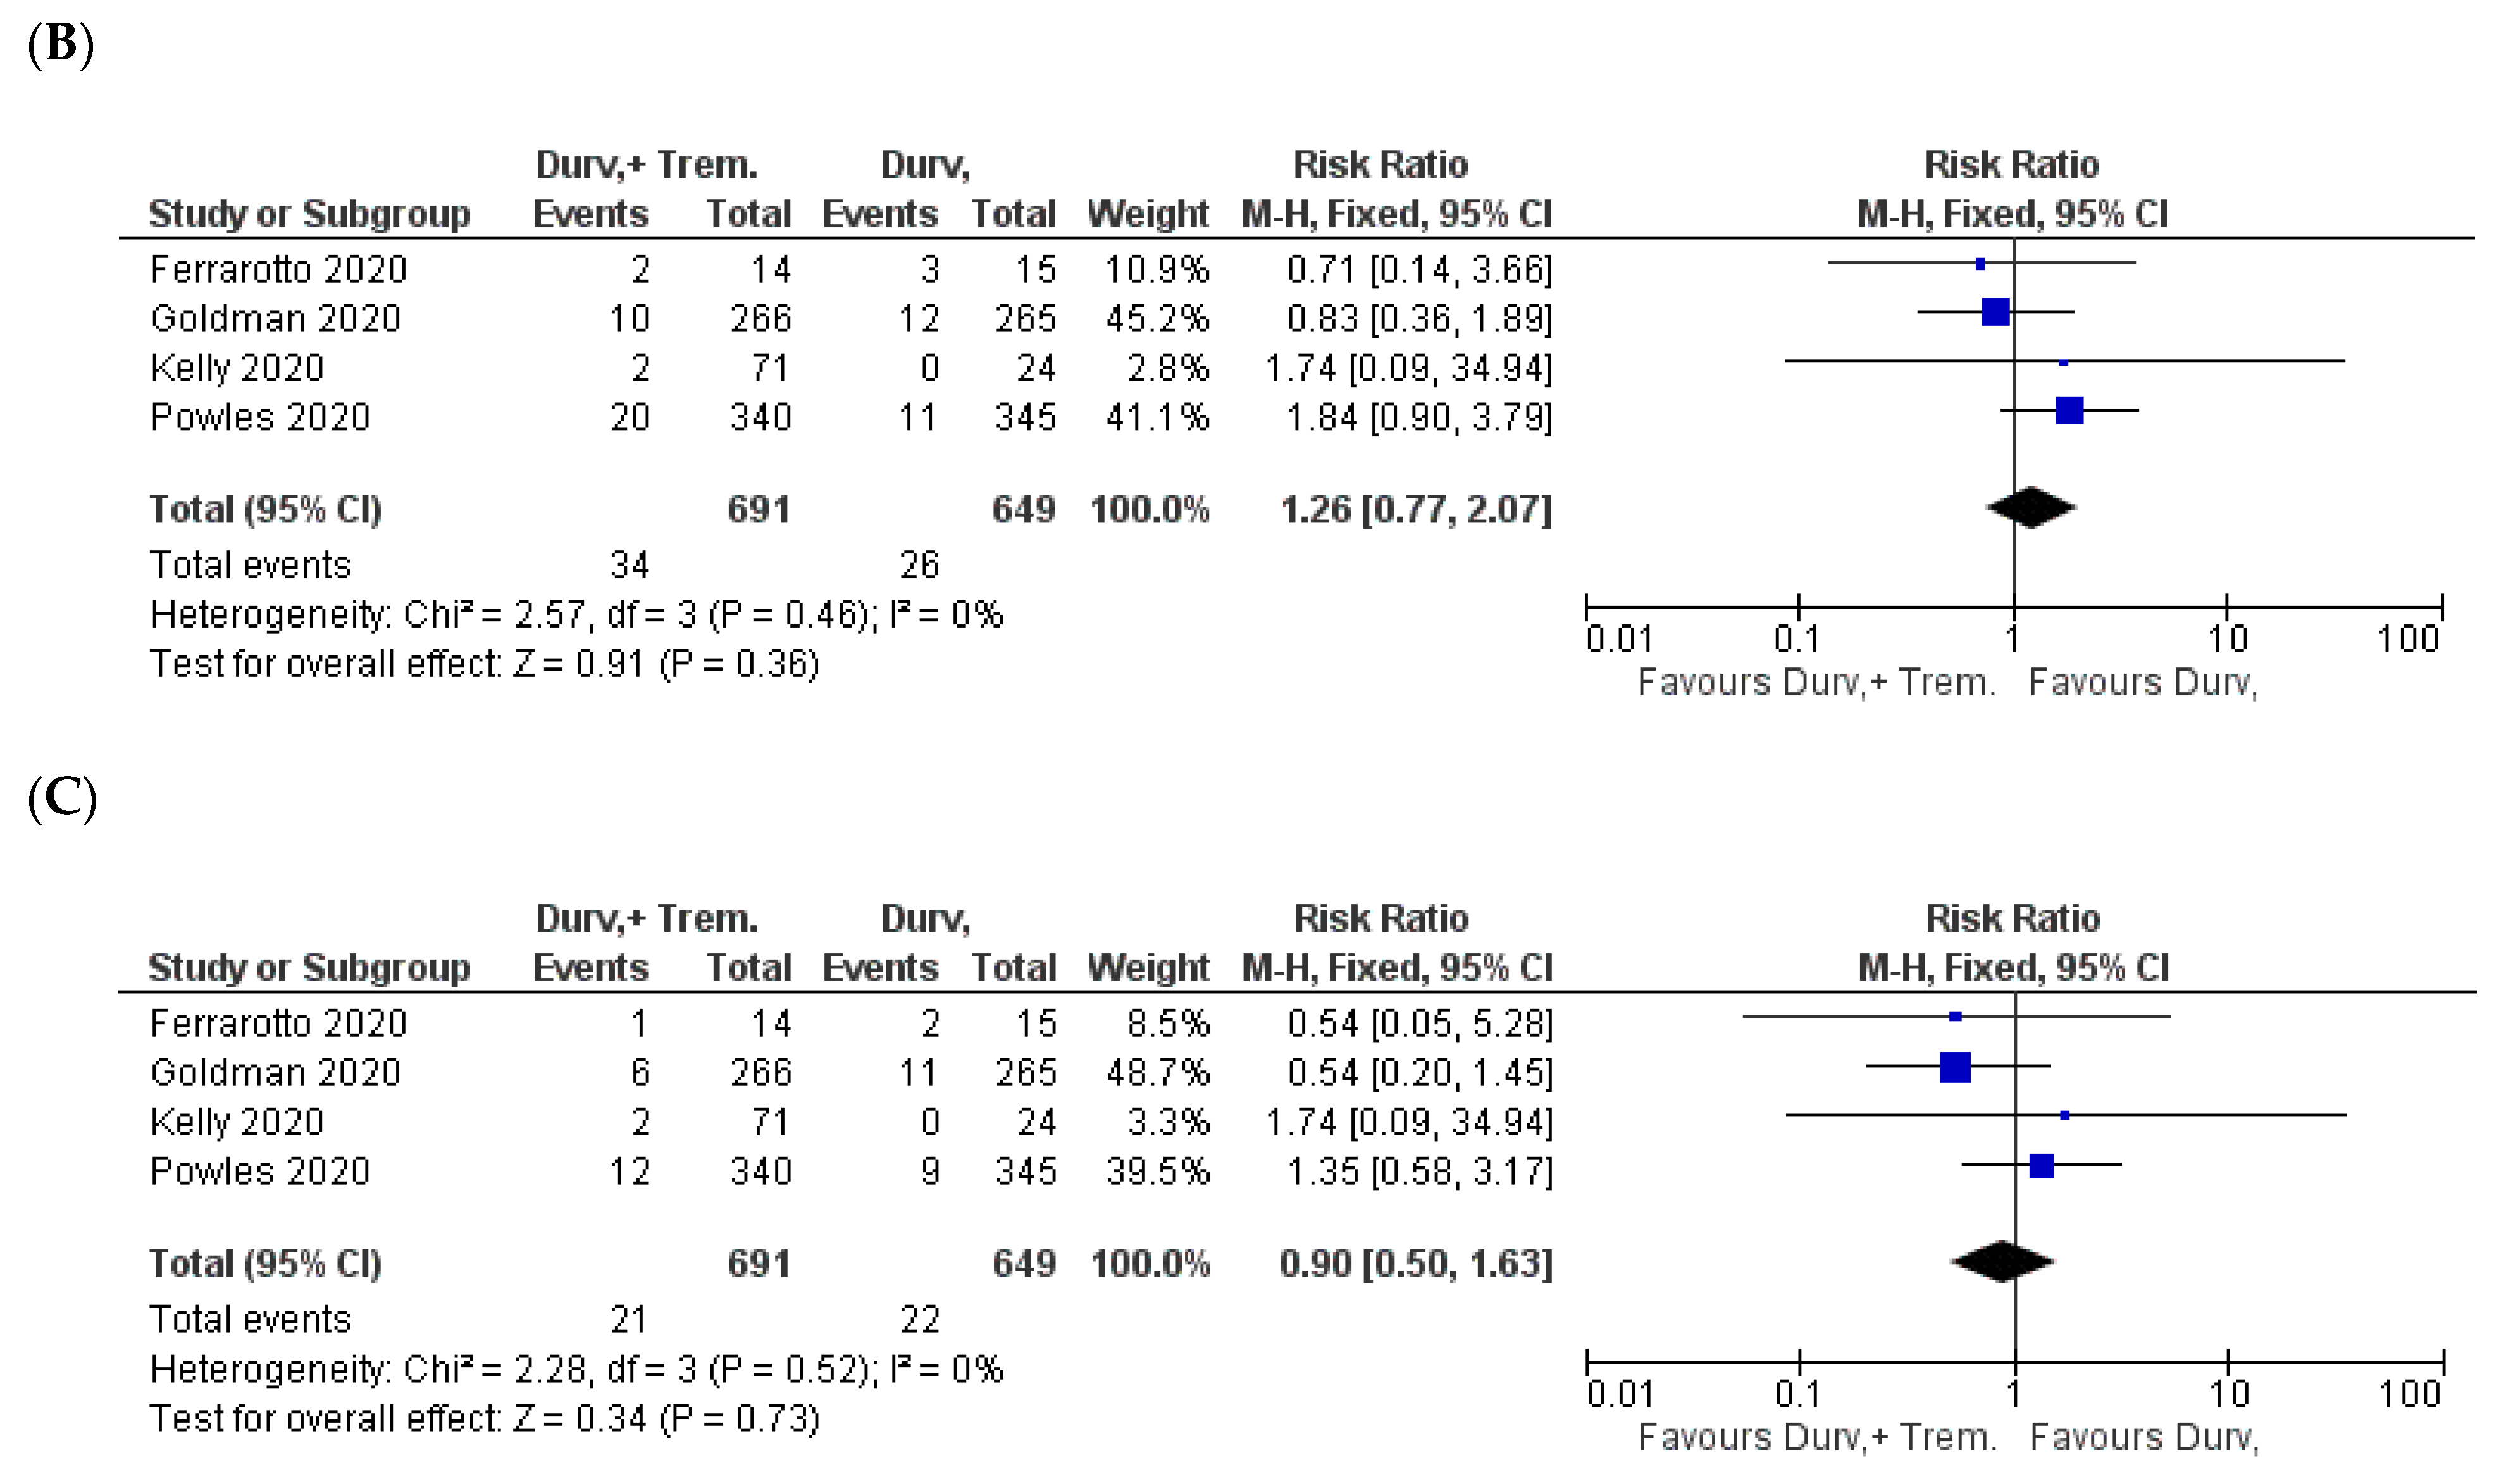Click the Weight column header in panel B
This screenshot has height=1484, width=2506.
pyautogui.click(x=1148, y=214)
